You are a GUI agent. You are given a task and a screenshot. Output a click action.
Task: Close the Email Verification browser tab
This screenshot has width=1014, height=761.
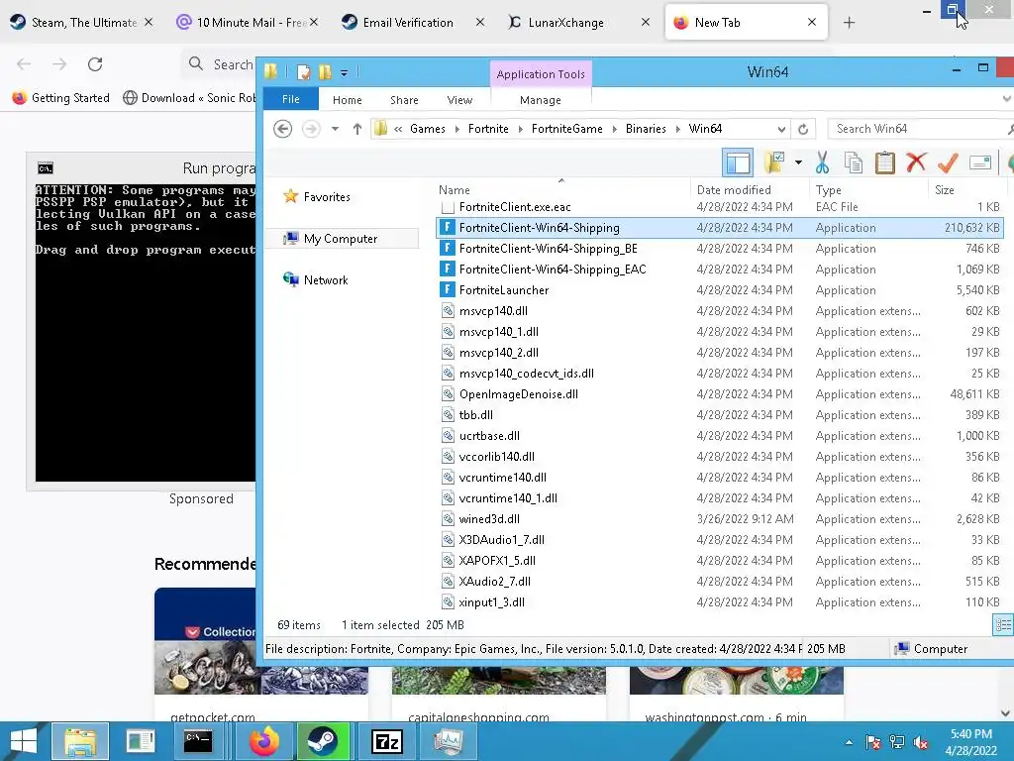[480, 22]
